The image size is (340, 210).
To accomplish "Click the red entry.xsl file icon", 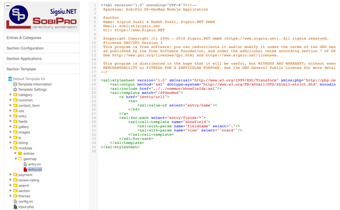I will [x=25, y=169].
